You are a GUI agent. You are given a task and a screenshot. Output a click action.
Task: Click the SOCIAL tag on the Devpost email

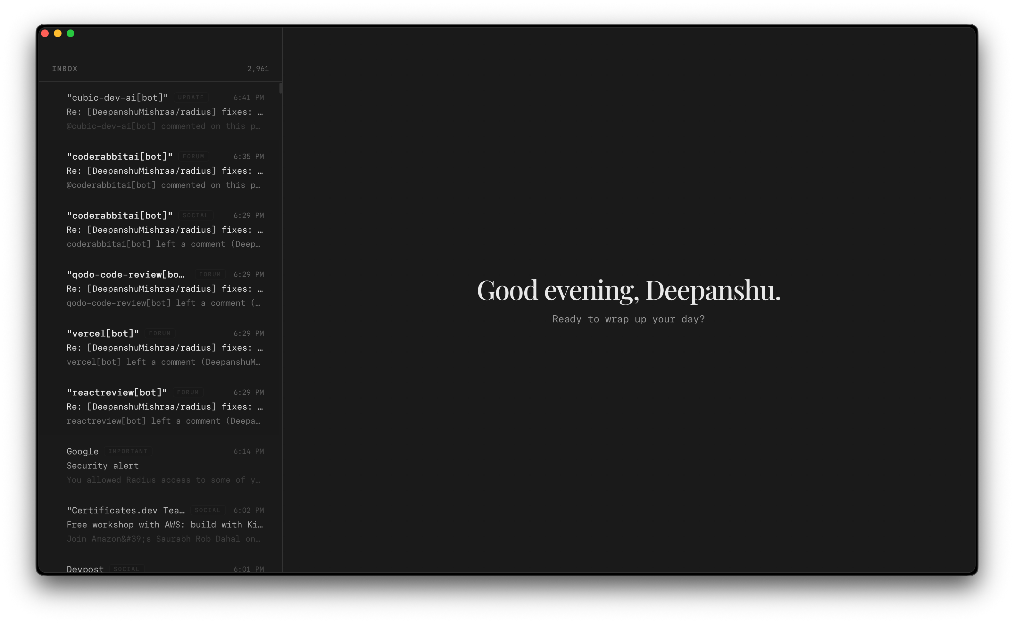(x=127, y=569)
